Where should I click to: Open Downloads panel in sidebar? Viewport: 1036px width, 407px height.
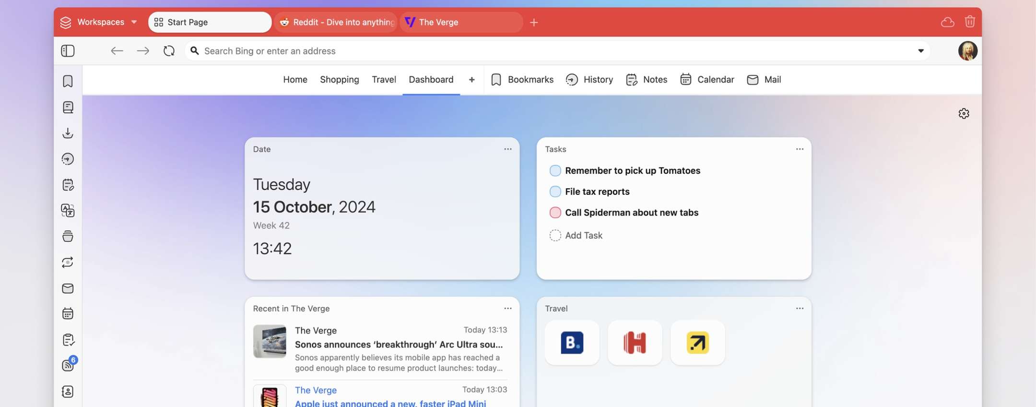pyautogui.click(x=68, y=133)
